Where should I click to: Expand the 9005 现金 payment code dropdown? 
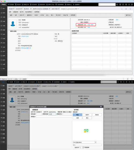pyautogui.click(x=95, y=142)
